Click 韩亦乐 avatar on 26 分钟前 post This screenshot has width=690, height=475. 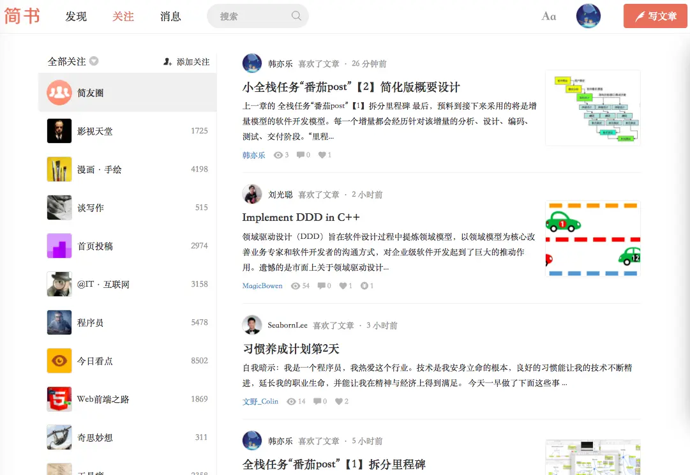[x=252, y=63]
